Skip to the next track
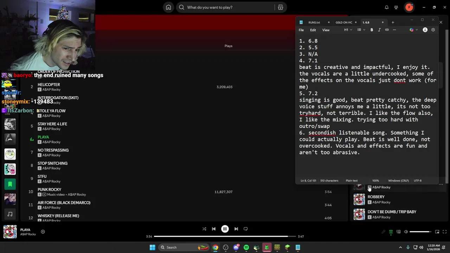450x253 pixels. point(236,229)
